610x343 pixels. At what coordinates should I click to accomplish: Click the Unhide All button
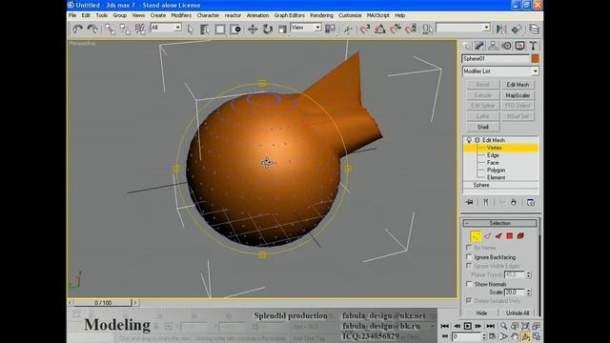point(518,313)
